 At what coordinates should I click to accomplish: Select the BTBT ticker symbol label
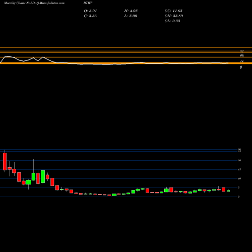(x=88, y=3)
